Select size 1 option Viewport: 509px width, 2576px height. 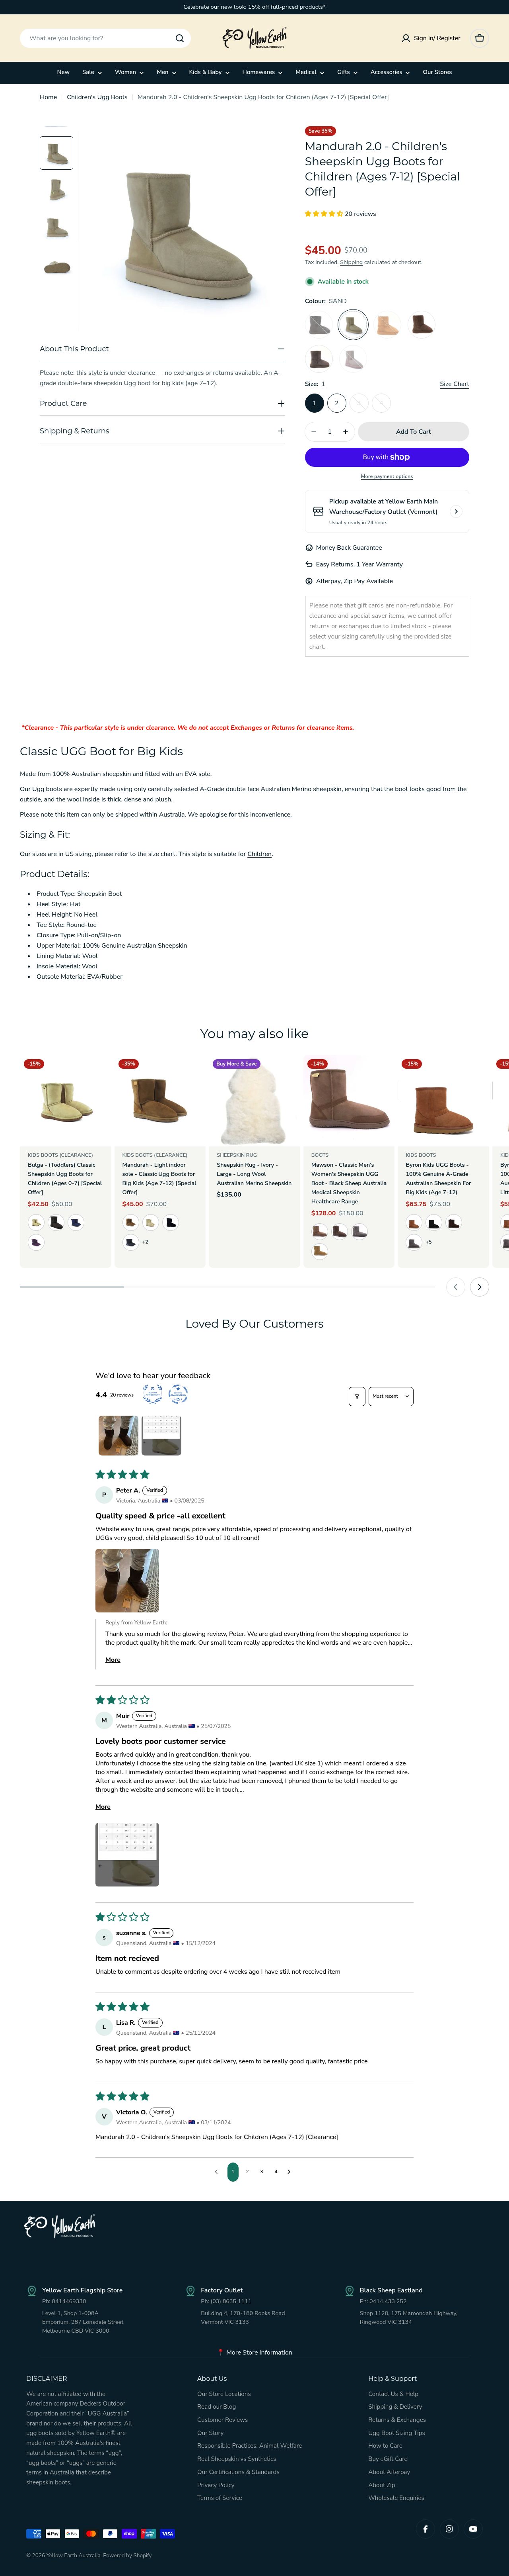point(315,403)
